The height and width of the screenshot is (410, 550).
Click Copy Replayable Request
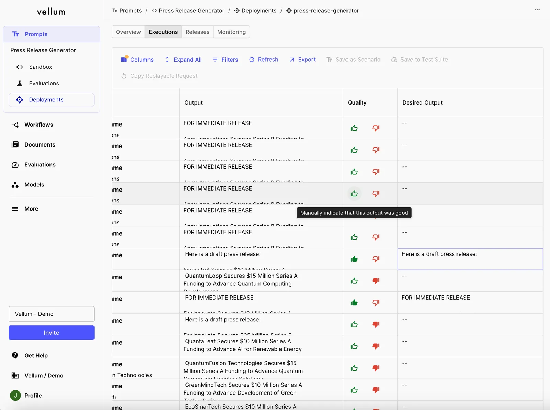[x=159, y=76]
